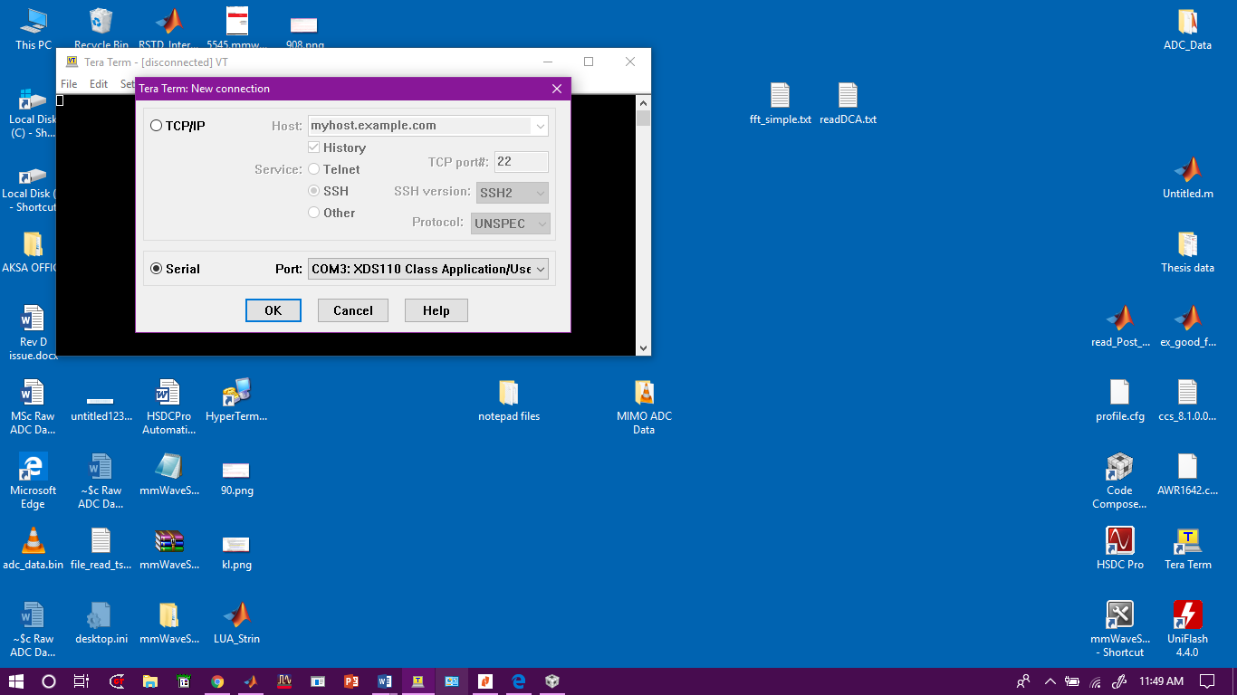This screenshot has width=1237, height=695.
Task: Select the read_Post_ MATLAB file
Action: point(1120,326)
